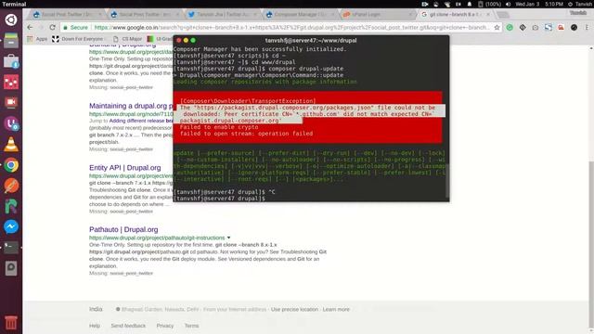
Task: Click 'Use precise location' link
Action: pos(294,309)
